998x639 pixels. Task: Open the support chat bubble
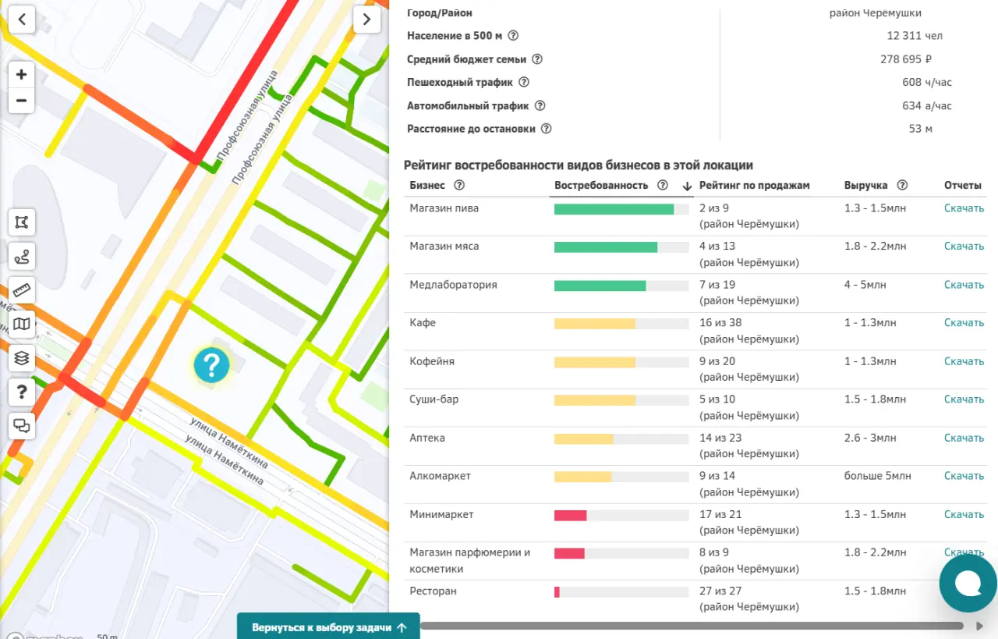click(x=968, y=583)
